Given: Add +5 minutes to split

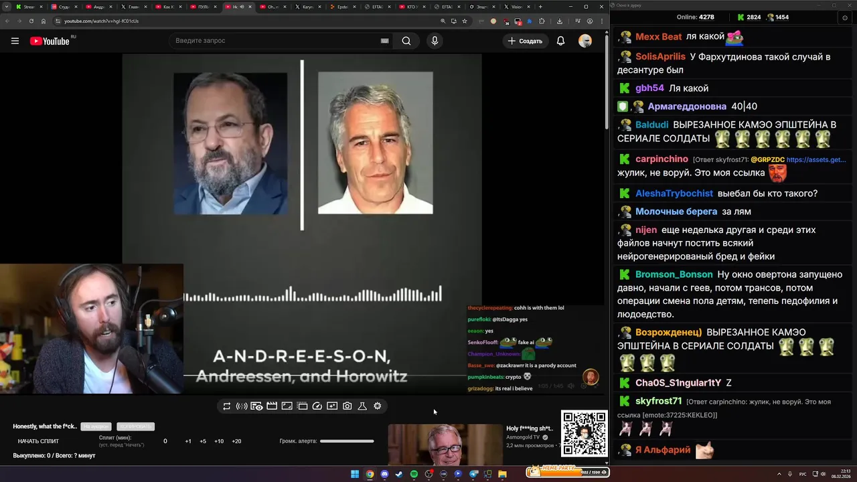Looking at the screenshot, I should [x=203, y=441].
